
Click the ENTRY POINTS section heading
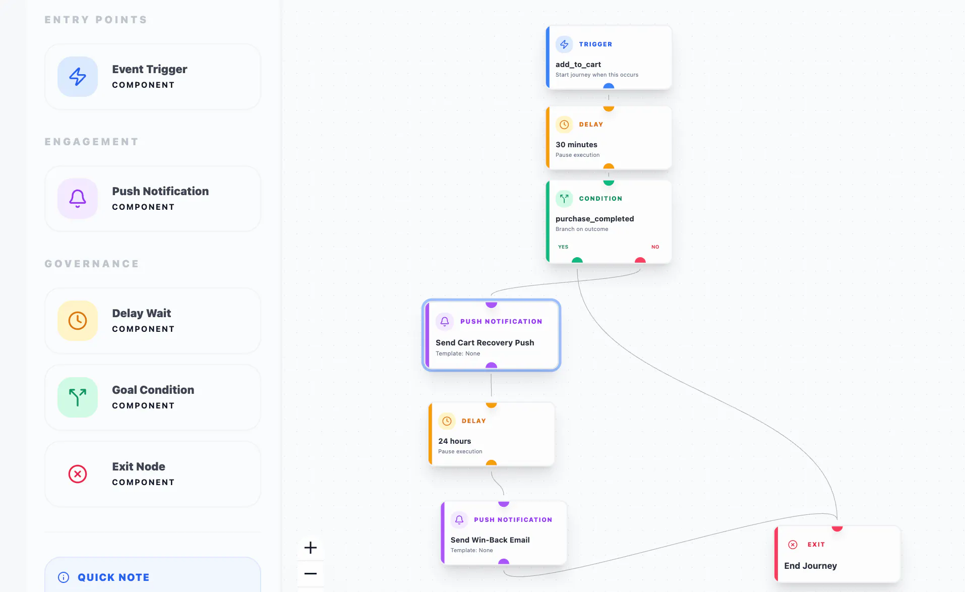[96, 20]
